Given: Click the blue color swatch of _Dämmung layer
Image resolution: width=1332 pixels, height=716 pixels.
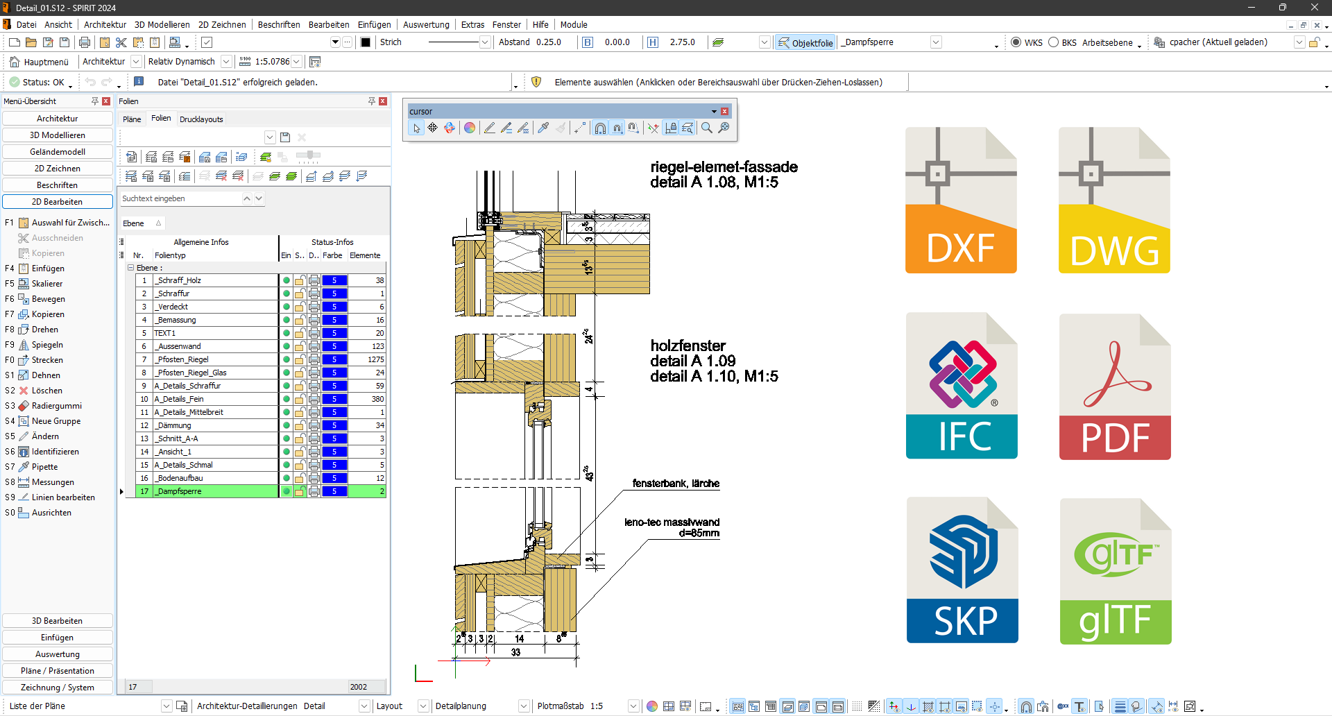Looking at the screenshot, I should 334,425.
